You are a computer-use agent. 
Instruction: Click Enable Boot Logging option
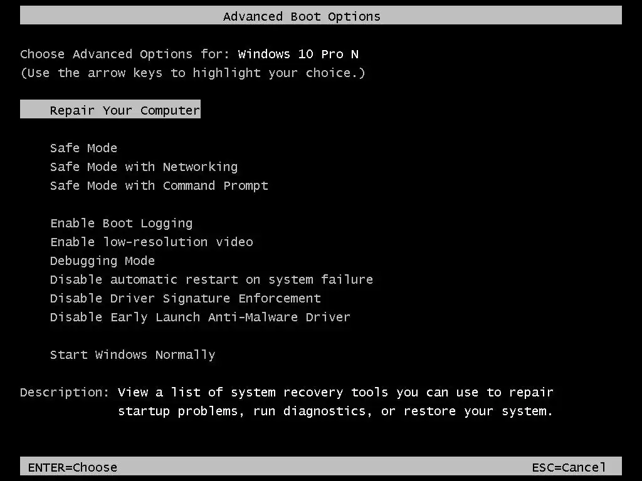click(121, 223)
